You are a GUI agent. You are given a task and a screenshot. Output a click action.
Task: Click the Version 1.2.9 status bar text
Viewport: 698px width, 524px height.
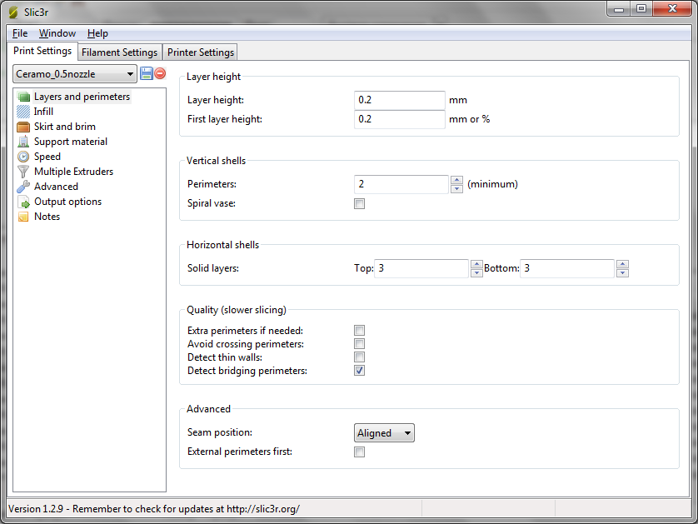click(154, 509)
